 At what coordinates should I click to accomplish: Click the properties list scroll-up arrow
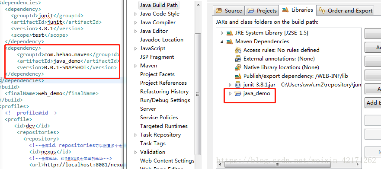[198, 4]
